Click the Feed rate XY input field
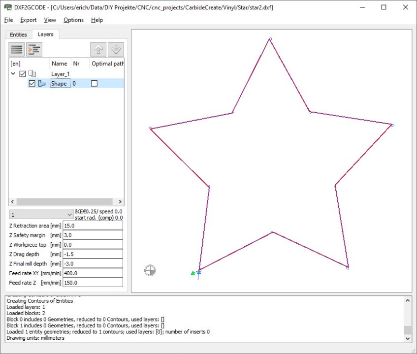Screen dimensions: 417x354 tap(93, 273)
